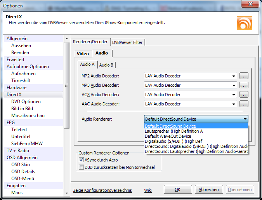Switch to the Renderer/Decoder tab
Screen dimensions: 262x200
coord(90,42)
